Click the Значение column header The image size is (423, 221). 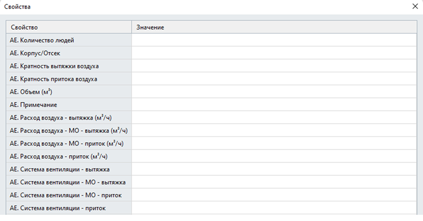point(274,27)
